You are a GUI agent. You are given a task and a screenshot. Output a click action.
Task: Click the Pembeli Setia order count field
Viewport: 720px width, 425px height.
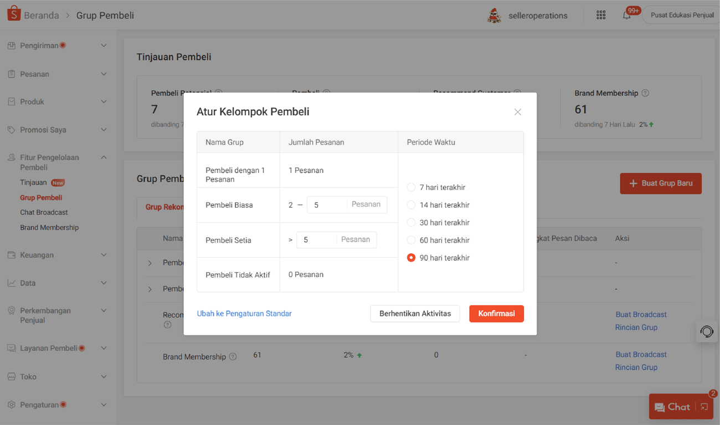click(336, 239)
